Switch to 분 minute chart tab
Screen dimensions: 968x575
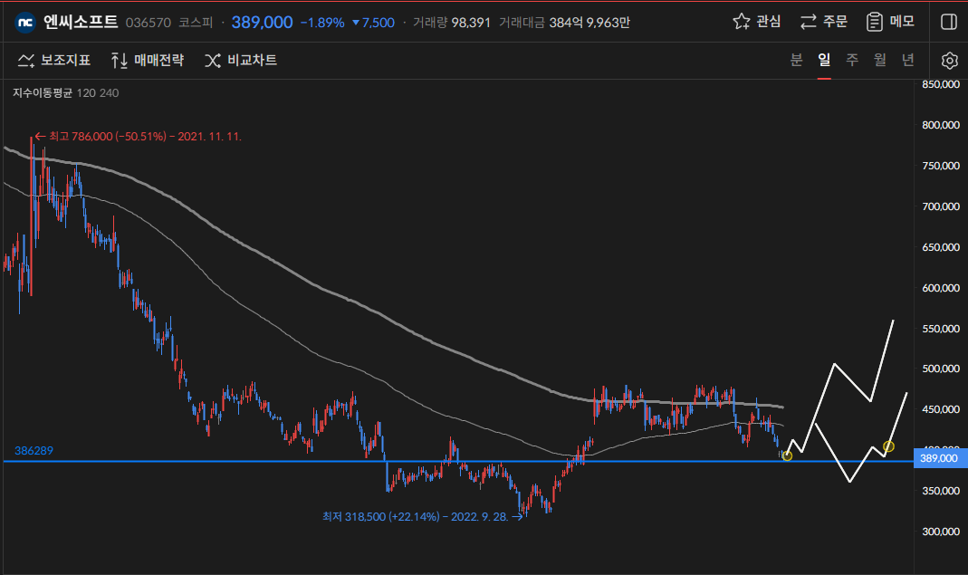tap(796, 60)
